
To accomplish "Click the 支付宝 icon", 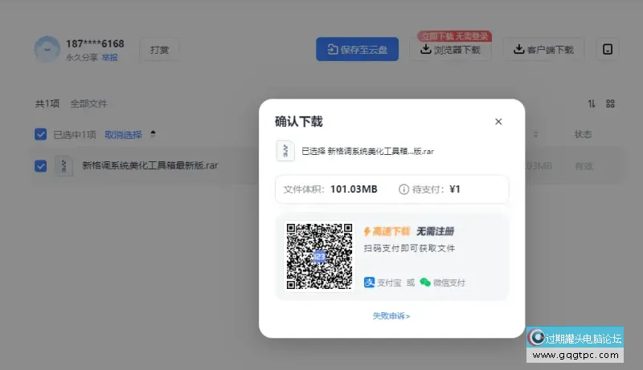I will tap(369, 282).
